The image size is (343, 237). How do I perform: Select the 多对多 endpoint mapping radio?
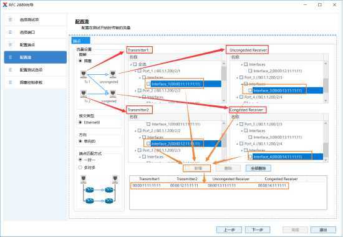[x=80, y=167]
